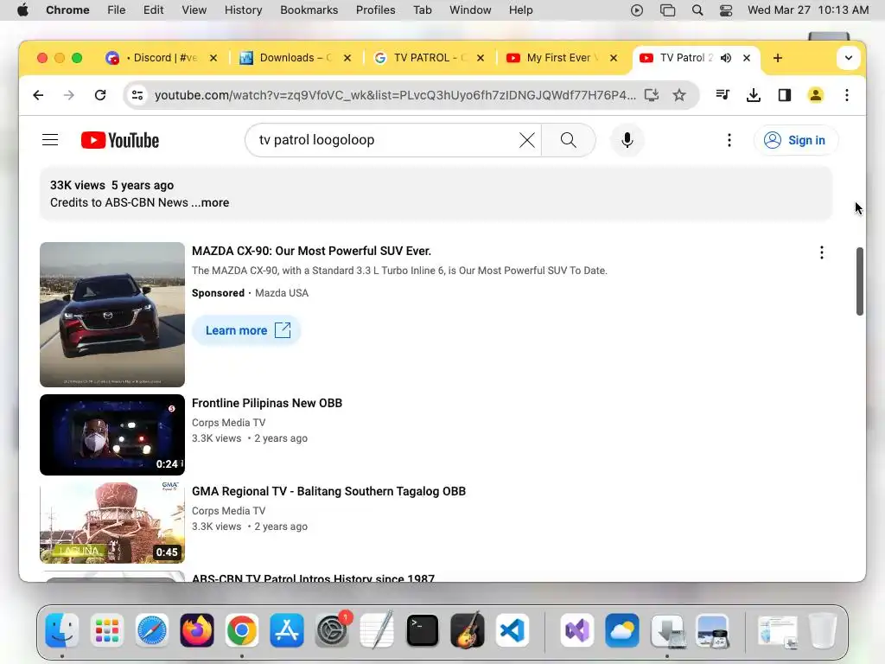Open Terminal from the Dock
The height and width of the screenshot is (664, 885).
tap(422, 630)
